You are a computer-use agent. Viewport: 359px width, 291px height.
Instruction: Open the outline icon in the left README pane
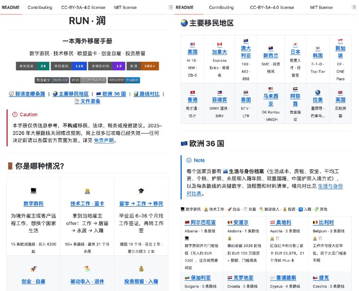(x=171, y=7)
